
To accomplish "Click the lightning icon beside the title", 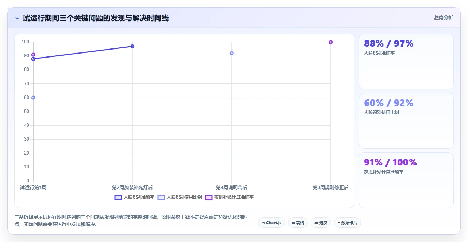I will 18,18.
